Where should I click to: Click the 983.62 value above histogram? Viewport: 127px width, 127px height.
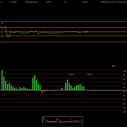click(71, 74)
